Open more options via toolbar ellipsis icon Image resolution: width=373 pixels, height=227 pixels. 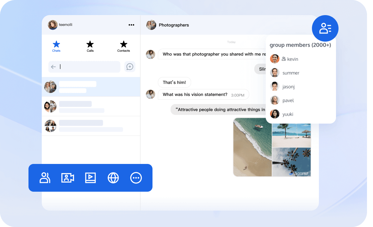click(x=136, y=178)
